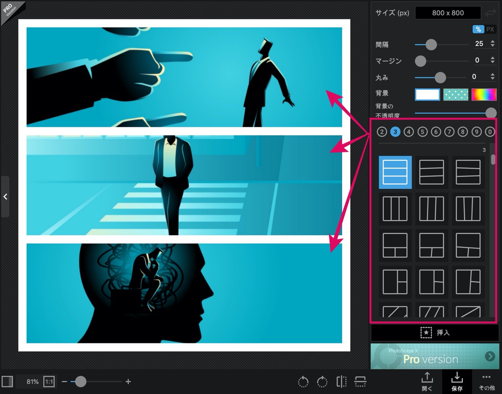The image size is (502, 394).
Task: Flip the collage vertically
Action: (x=360, y=381)
